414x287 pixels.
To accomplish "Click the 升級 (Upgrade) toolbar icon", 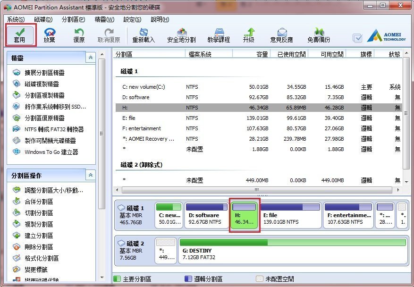I will (x=249, y=35).
